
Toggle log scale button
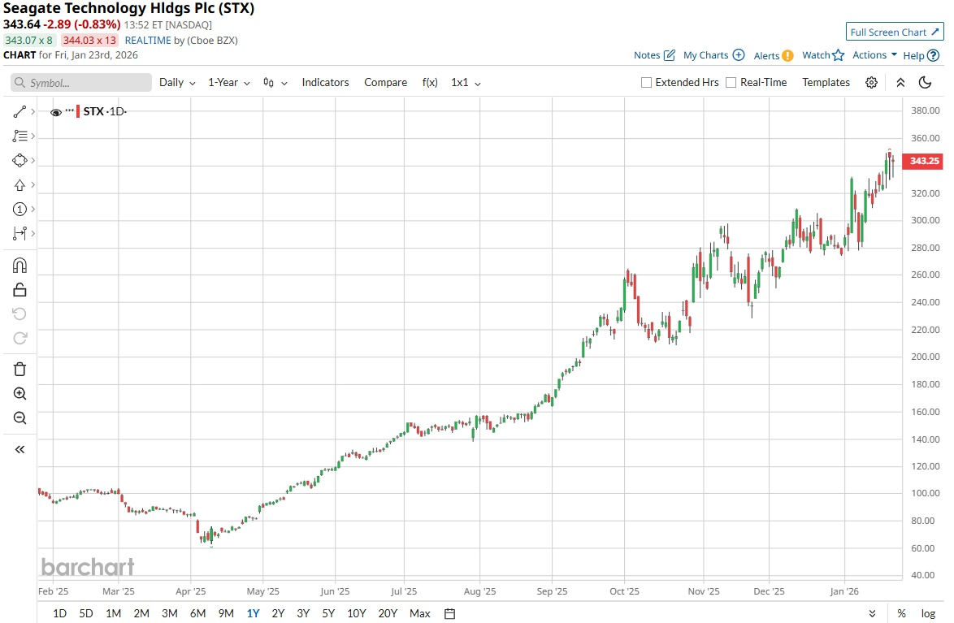tap(928, 614)
